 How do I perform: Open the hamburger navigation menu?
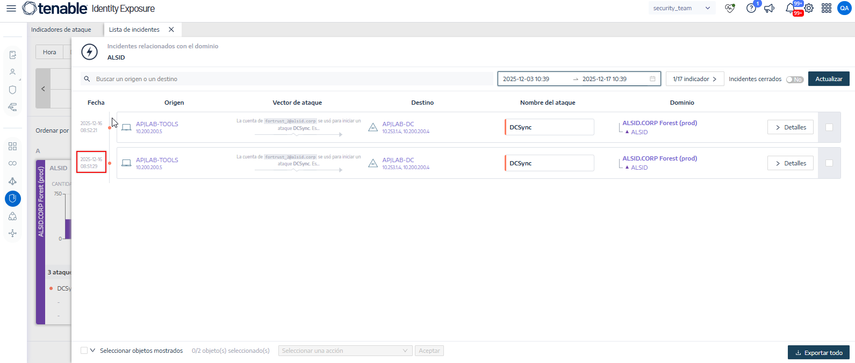point(11,9)
